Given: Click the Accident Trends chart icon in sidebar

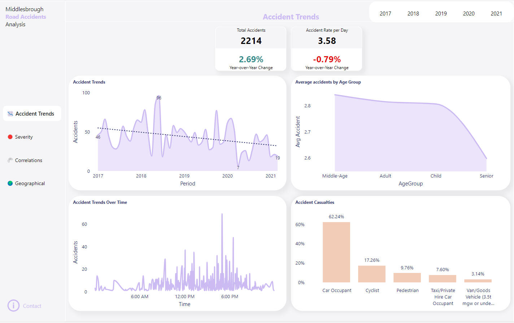Looking at the screenshot, I should point(10,114).
